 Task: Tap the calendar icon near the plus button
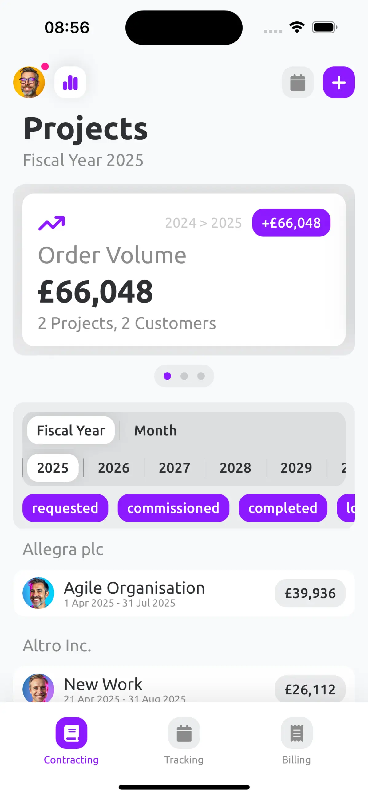298,82
